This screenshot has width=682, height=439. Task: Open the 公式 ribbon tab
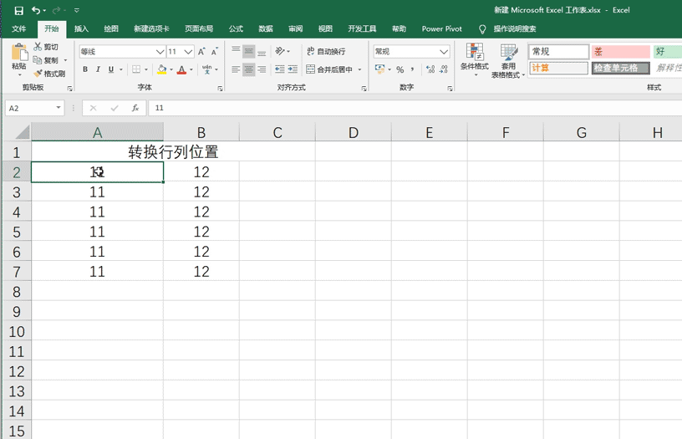pos(237,28)
